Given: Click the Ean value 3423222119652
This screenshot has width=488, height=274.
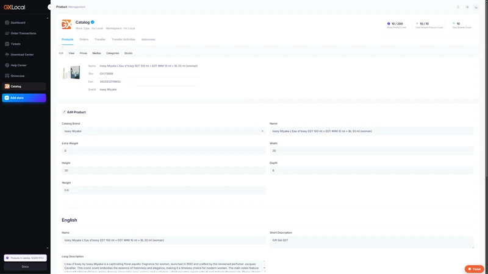Looking at the screenshot, I should point(110,82).
